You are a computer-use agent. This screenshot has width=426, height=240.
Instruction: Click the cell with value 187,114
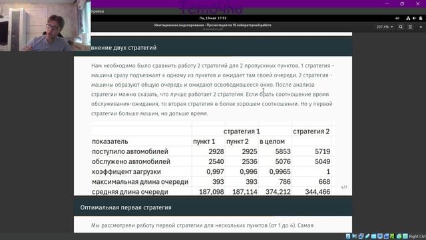click(245, 192)
